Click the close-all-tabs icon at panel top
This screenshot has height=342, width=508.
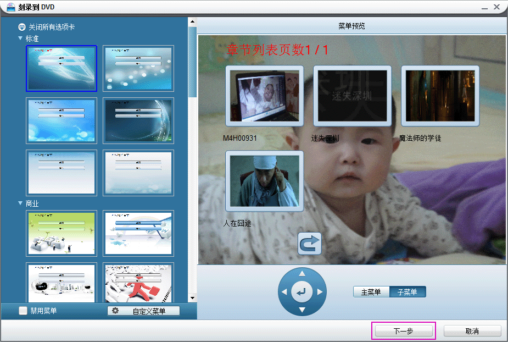coord(22,27)
